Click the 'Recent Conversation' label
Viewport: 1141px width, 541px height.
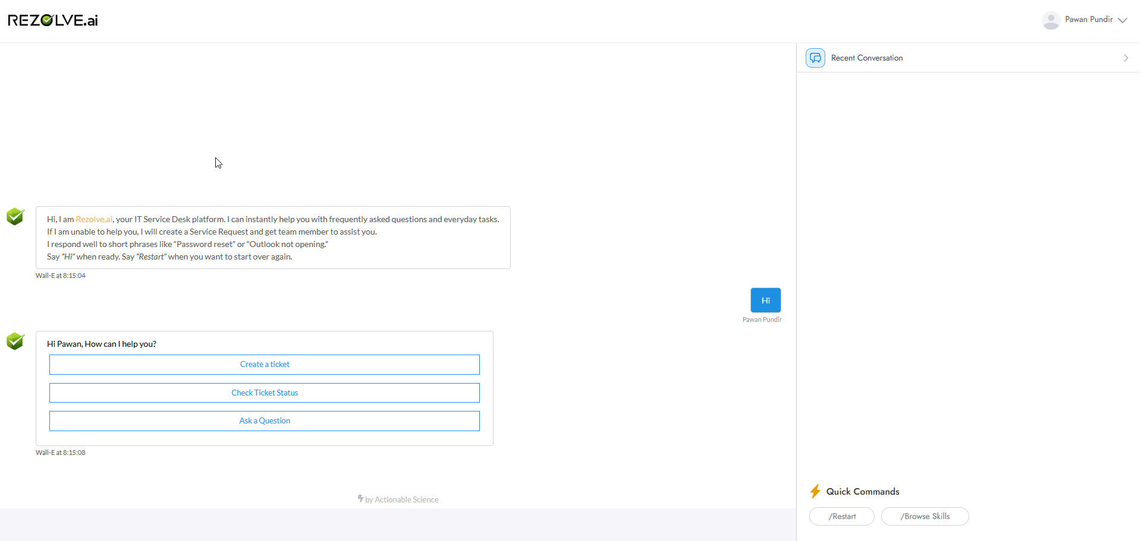click(867, 58)
